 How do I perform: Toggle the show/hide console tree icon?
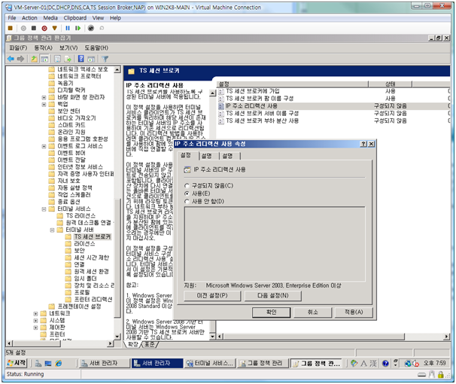(x=44, y=59)
